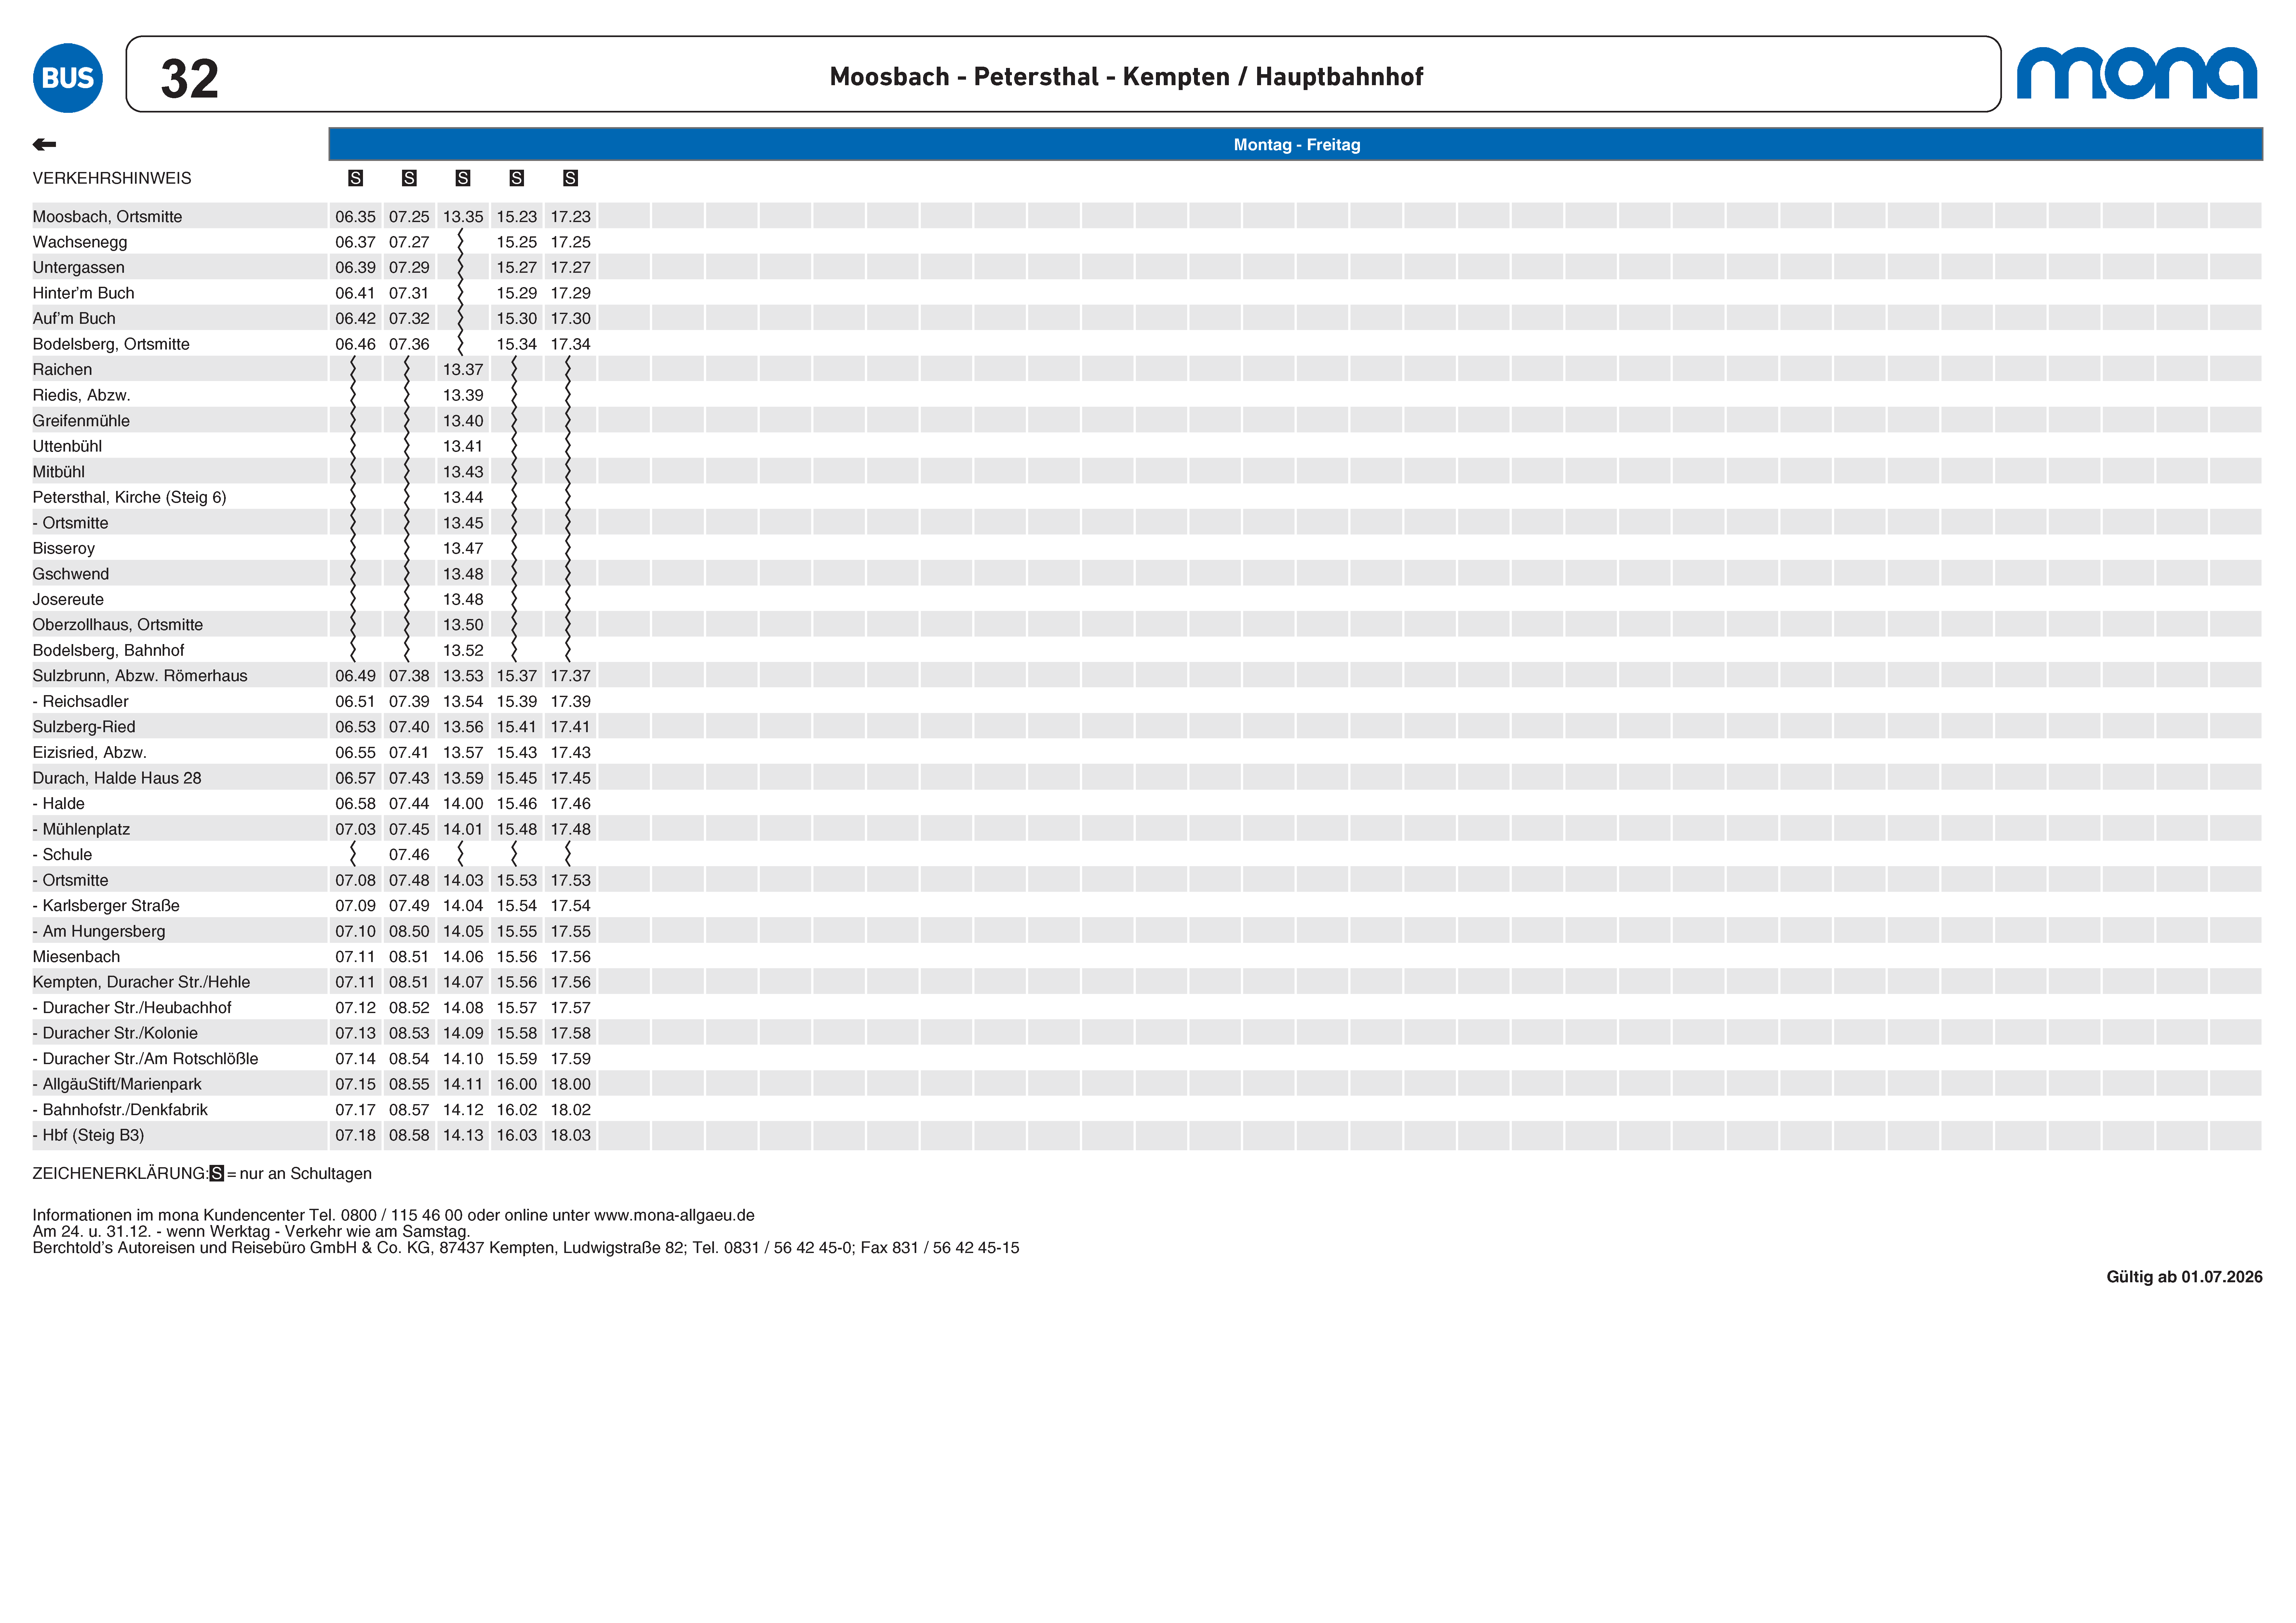This screenshot has height=1623, width=2296.
Task: Click the 14.13 arrival time at Hbf
Action: (x=463, y=1135)
